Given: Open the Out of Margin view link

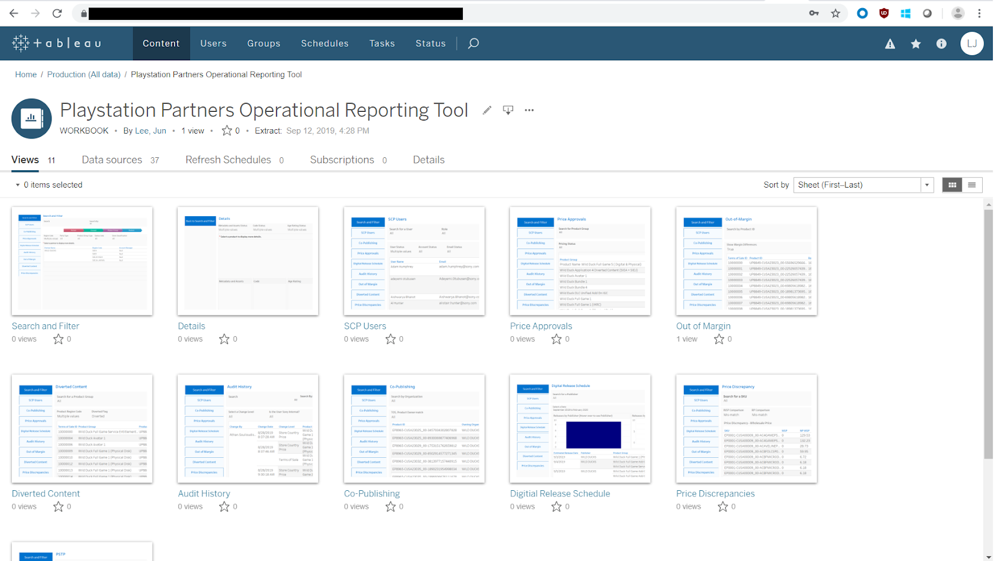Looking at the screenshot, I should (x=703, y=326).
